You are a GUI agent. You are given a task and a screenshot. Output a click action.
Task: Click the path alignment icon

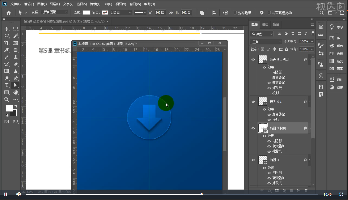tap(214, 13)
